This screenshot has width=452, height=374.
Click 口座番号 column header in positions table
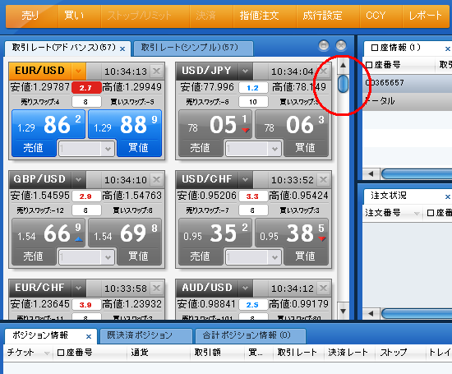[x=90, y=353]
